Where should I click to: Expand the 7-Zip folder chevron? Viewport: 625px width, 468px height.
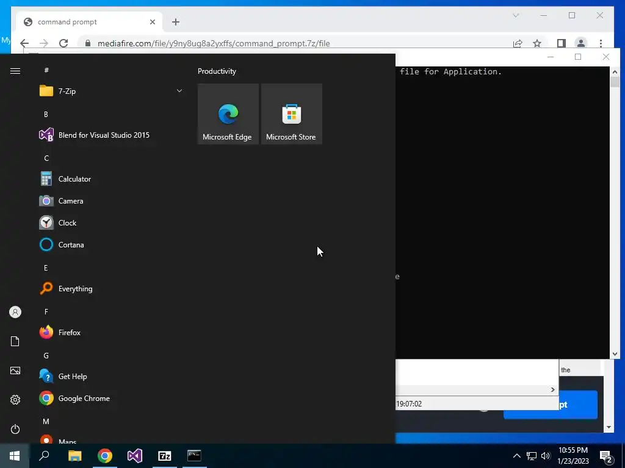[179, 91]
